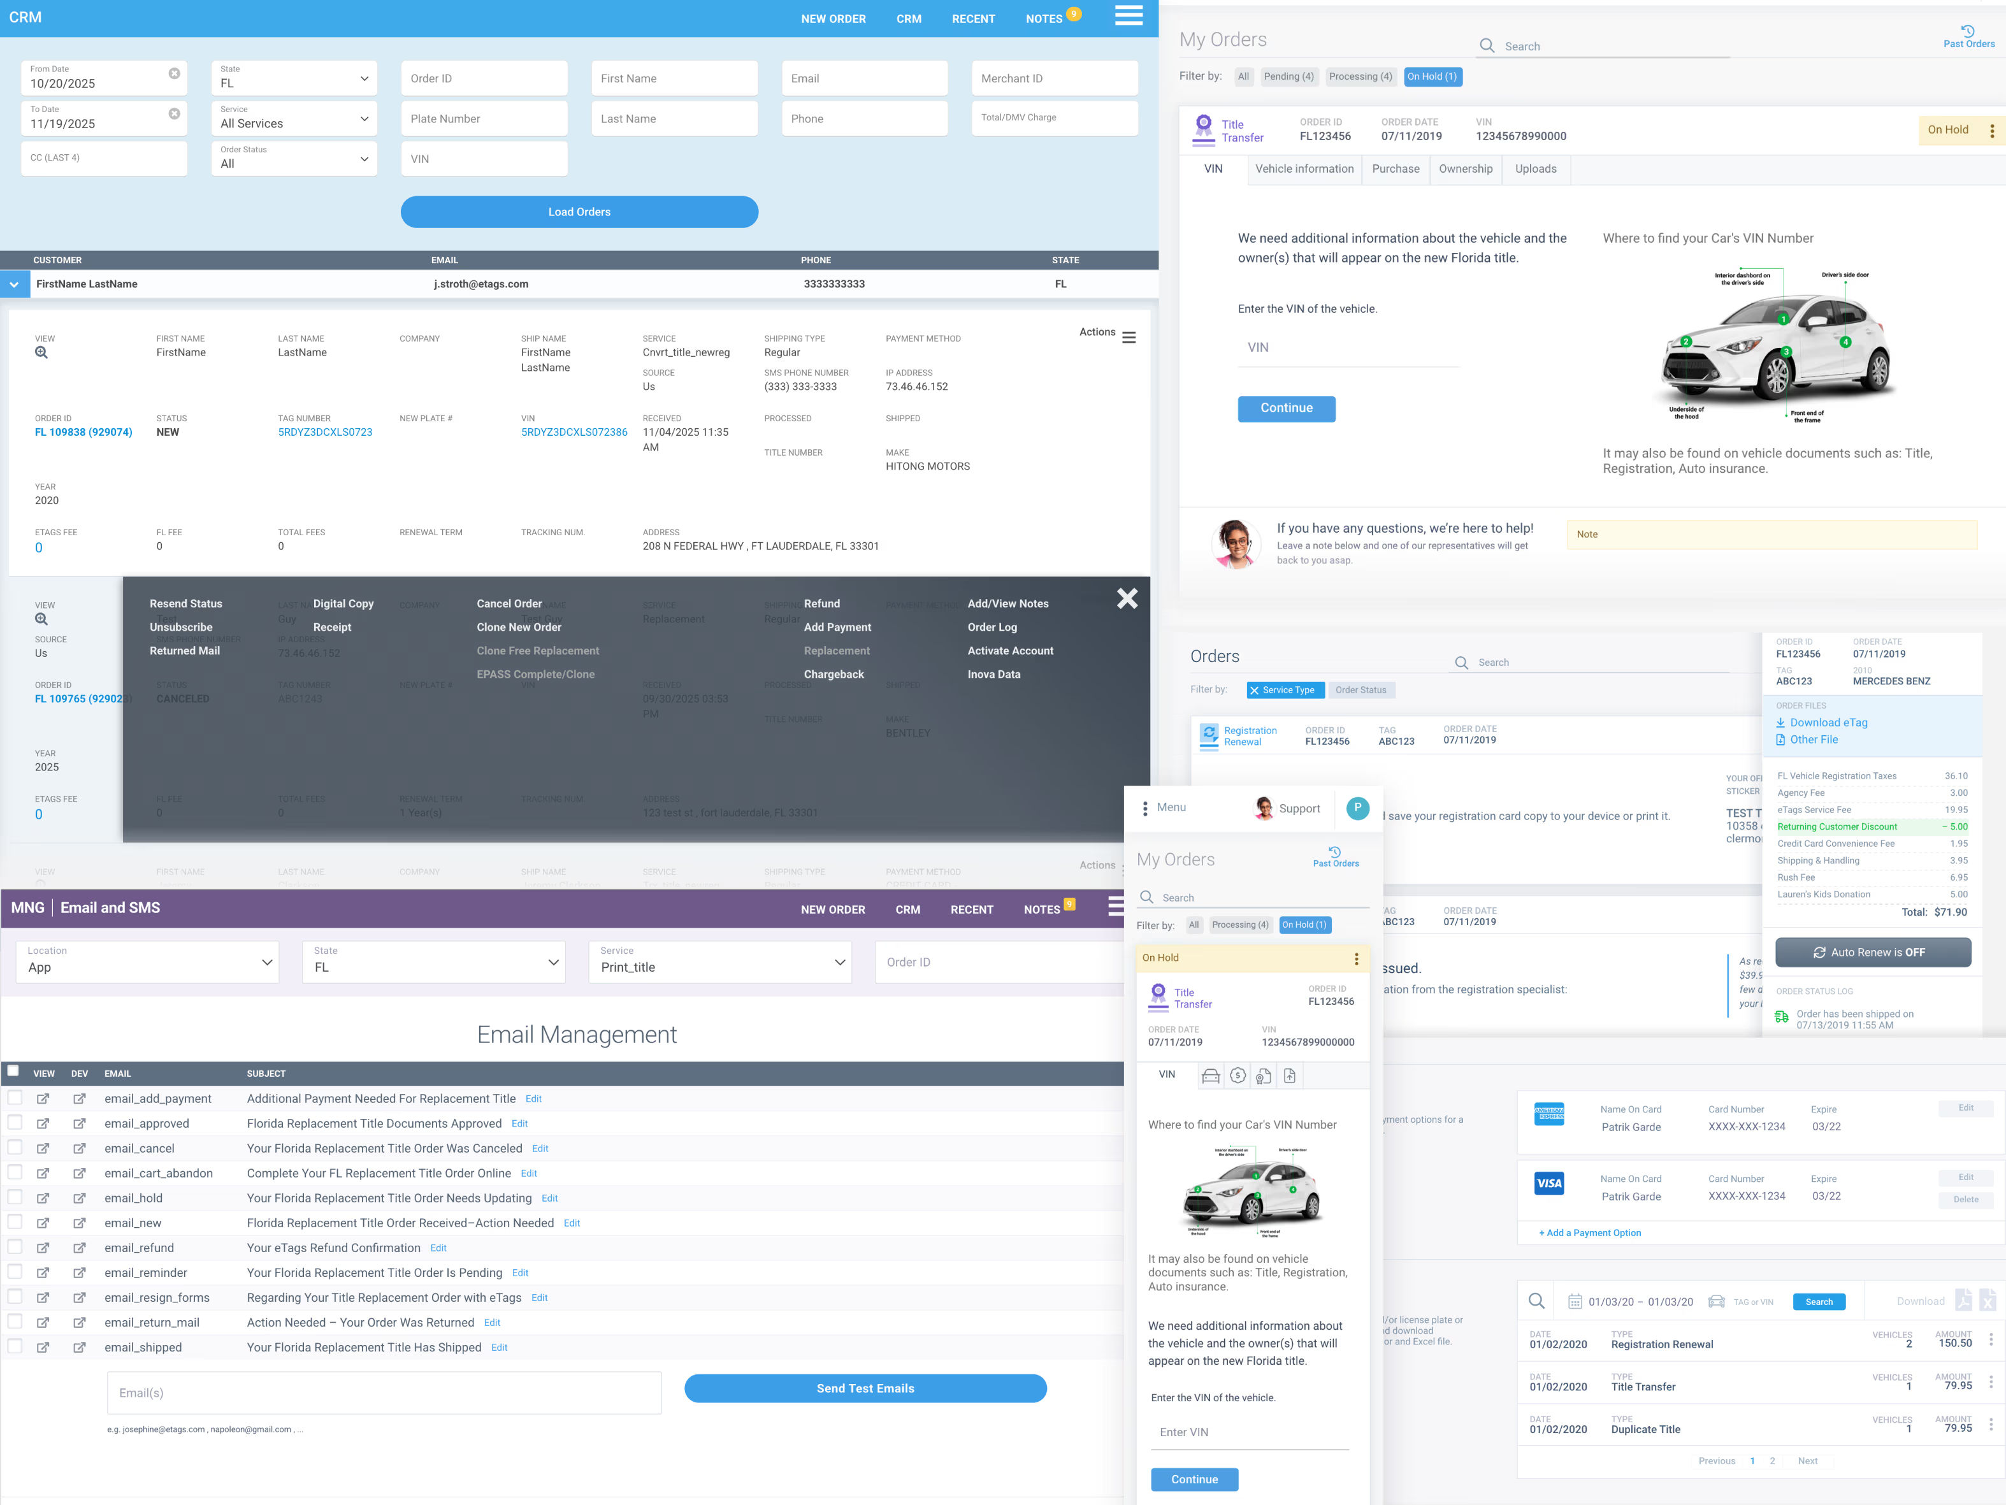Open the Service Type filter in Orders
Image resolution: width=2006 pixels, height=1505 pixels.
tap(1285, 690)
